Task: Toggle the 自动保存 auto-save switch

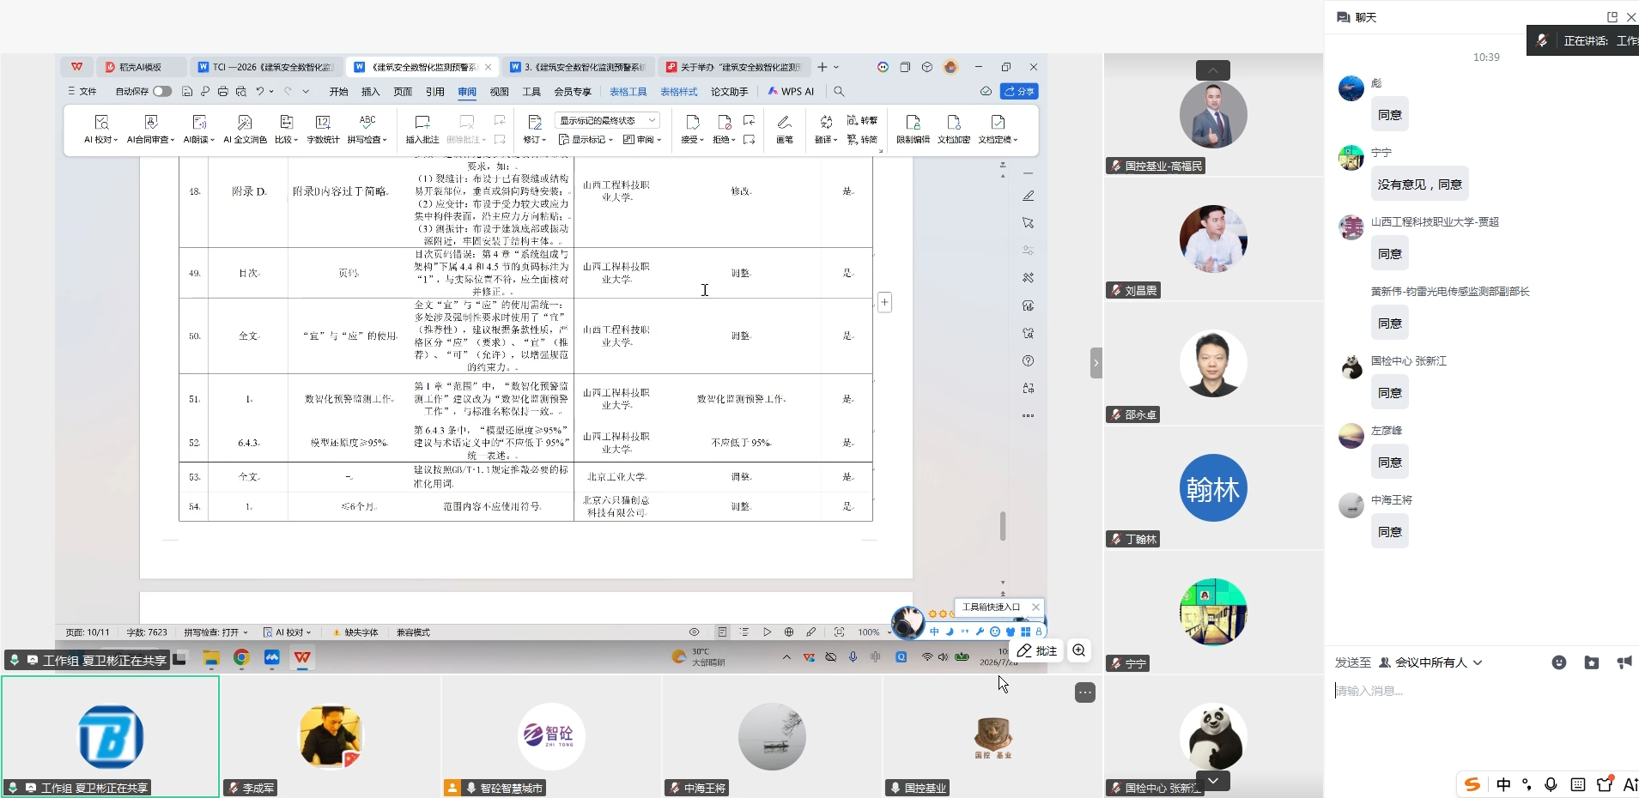Action: click(162, 91)
